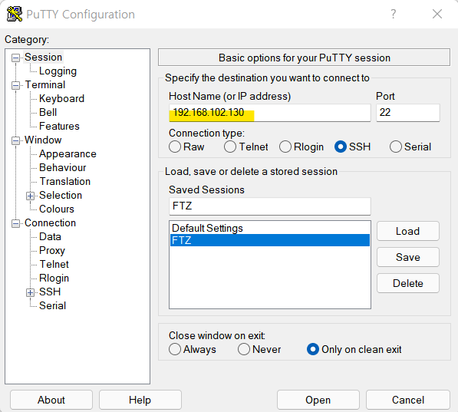Open the SSH category in tree
The image size is (458, 412).
click(50, 292)
